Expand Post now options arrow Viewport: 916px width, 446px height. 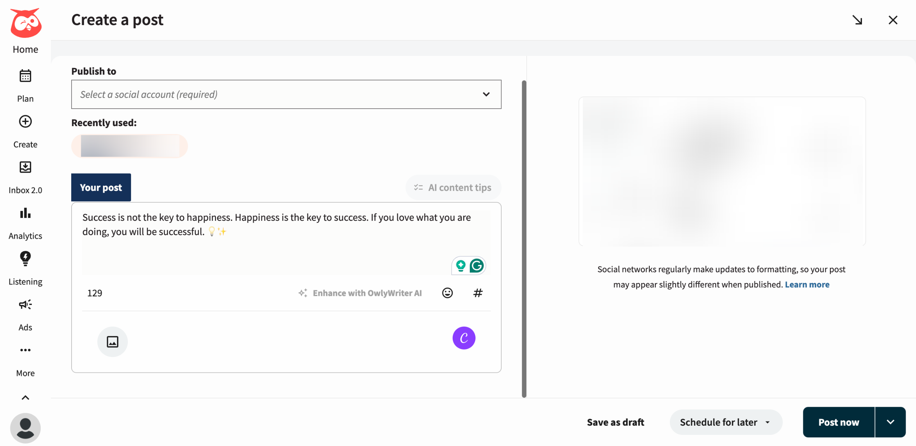[x=891, y=422]
